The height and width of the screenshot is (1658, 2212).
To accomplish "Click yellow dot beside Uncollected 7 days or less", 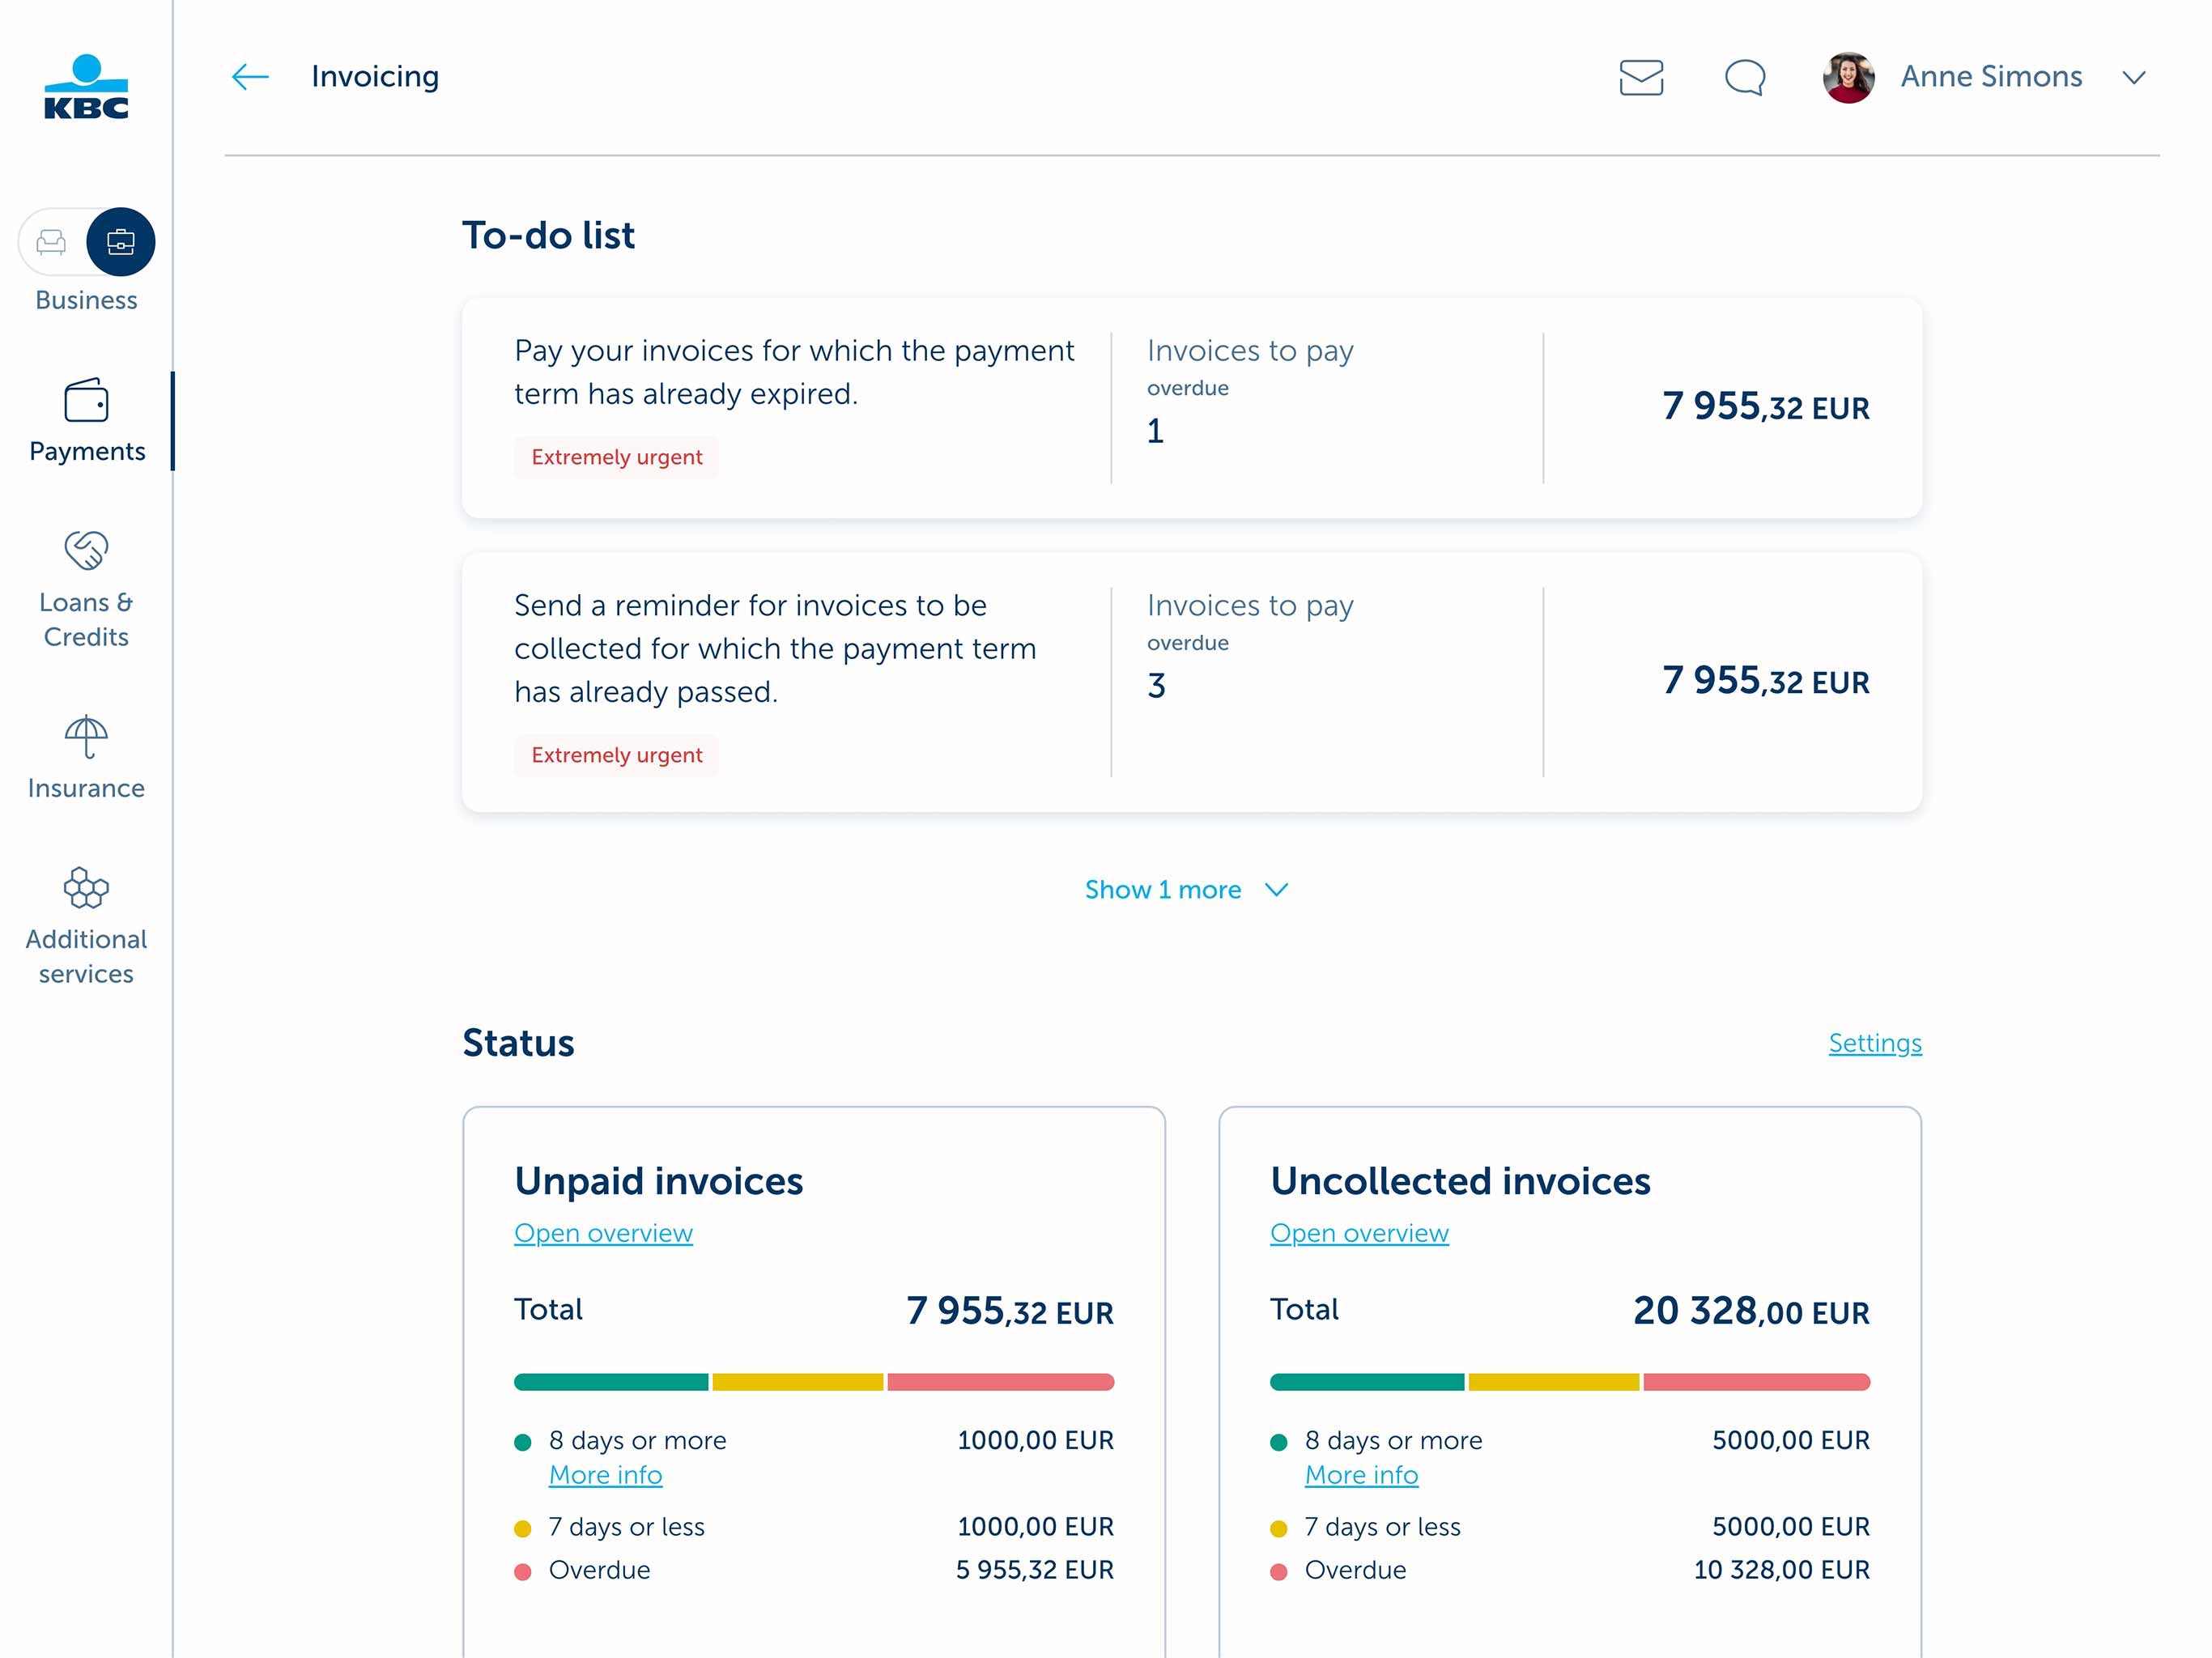I will click(1278, 1528).
